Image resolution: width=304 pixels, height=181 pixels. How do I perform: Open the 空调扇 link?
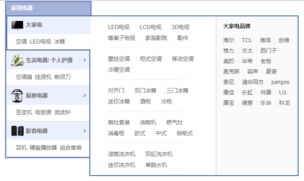click(x=24, y=77)
